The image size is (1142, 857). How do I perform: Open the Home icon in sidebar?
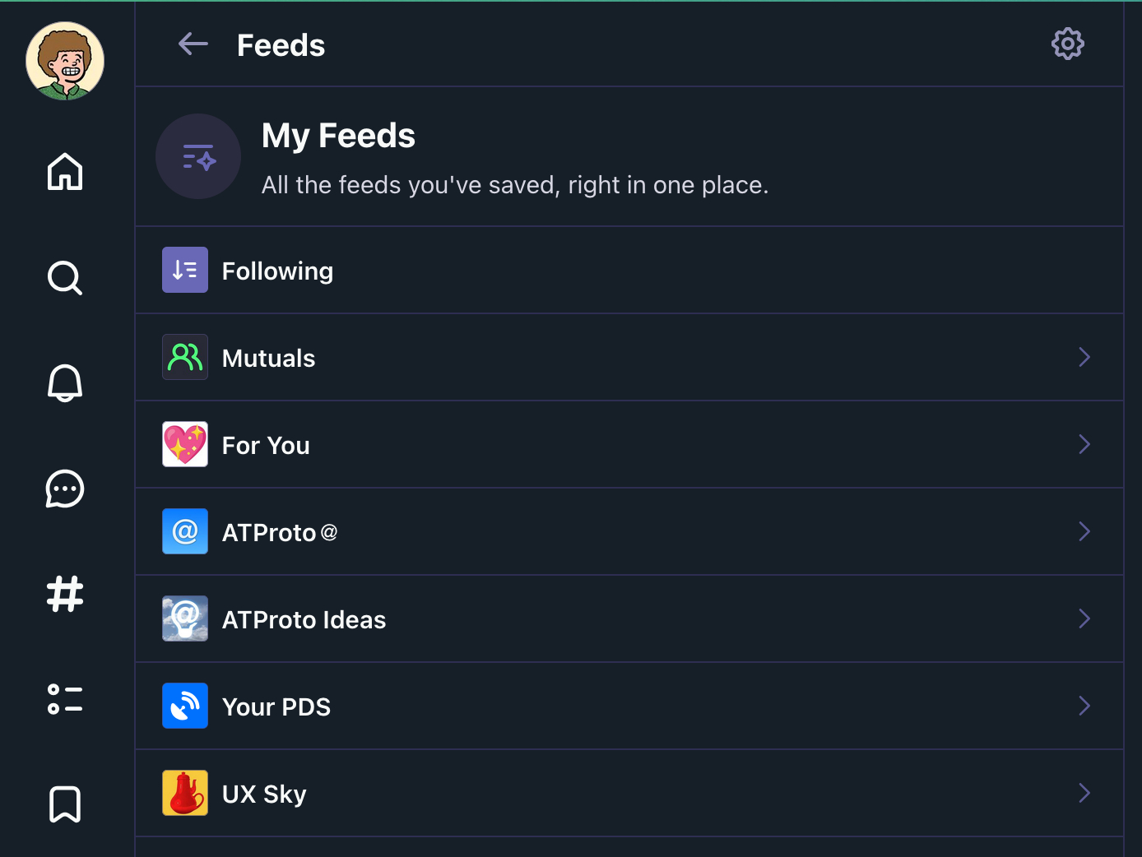click(65, 172)
